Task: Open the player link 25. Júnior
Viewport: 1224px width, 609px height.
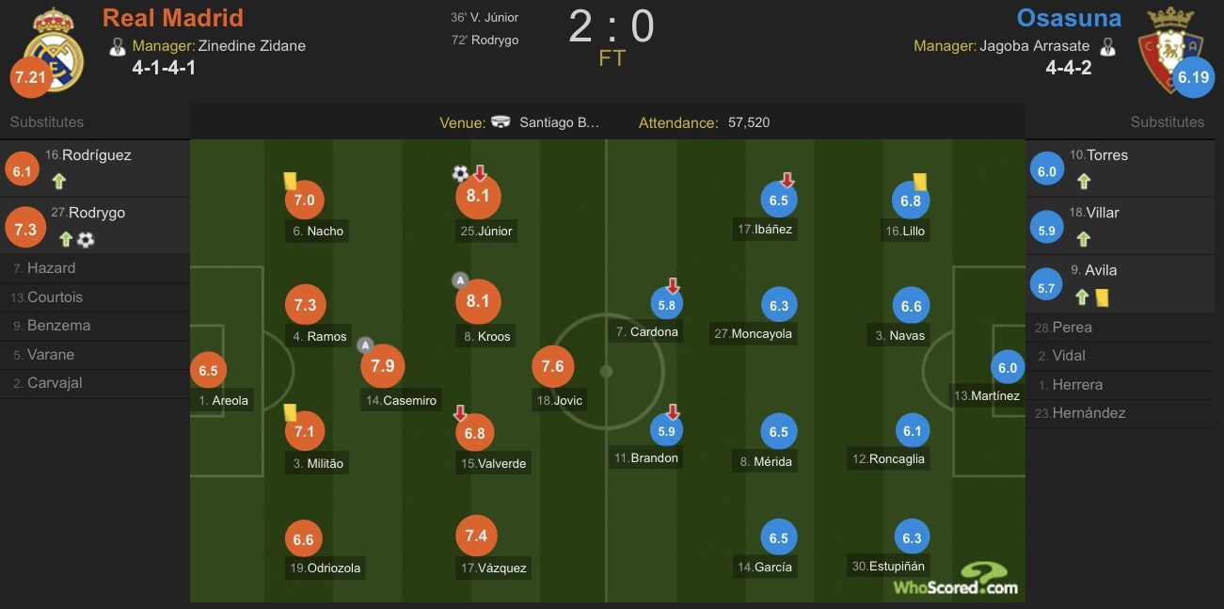Action: point(486,231)
